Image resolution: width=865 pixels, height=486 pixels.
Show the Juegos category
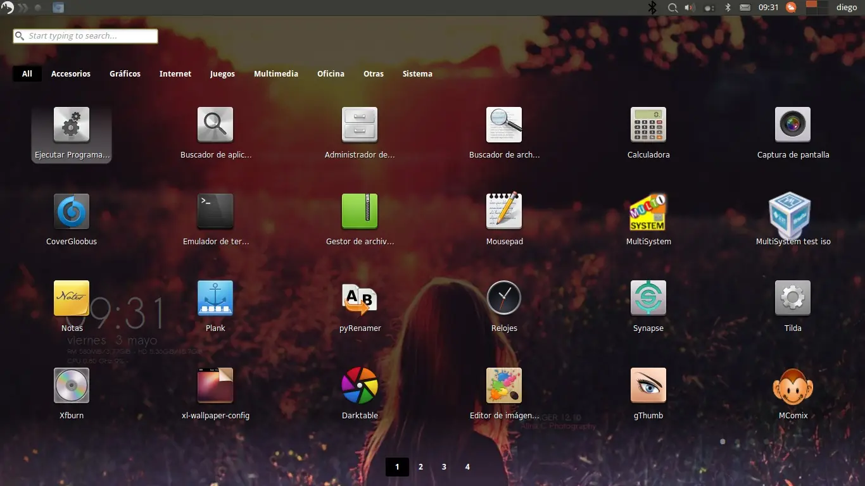(x=222, y=74)
